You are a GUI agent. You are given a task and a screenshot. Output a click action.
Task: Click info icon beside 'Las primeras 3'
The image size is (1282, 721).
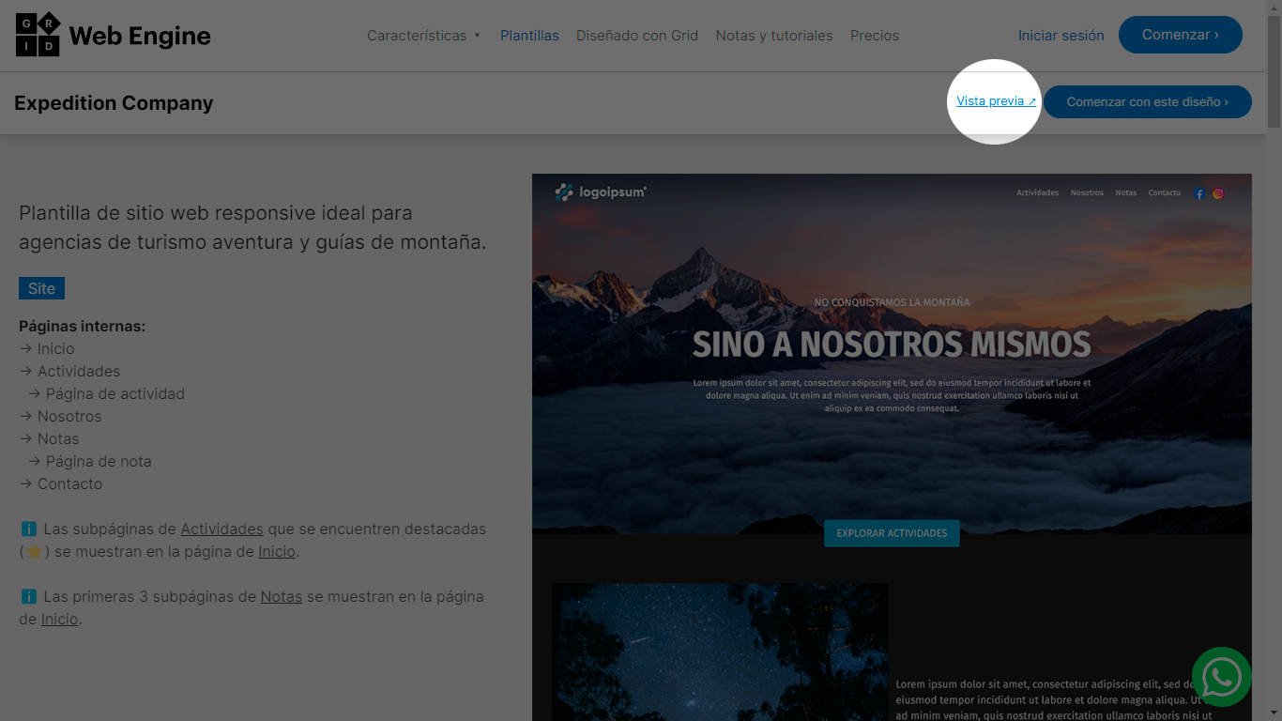[x=28, y=596]
